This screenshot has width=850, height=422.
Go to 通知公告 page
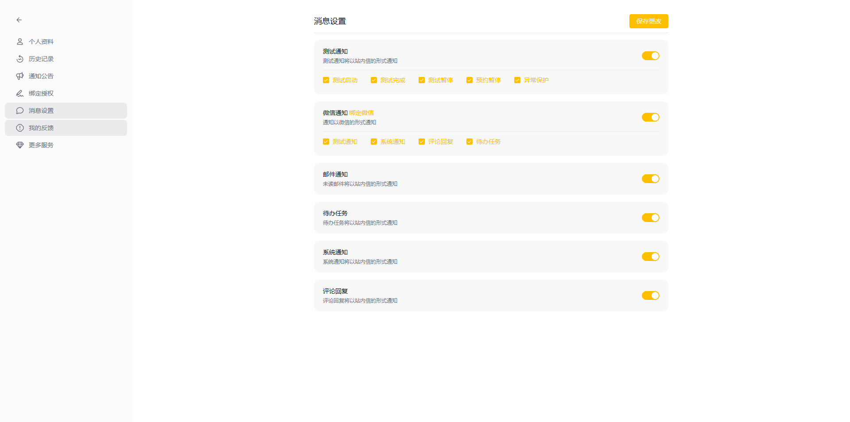66,76
